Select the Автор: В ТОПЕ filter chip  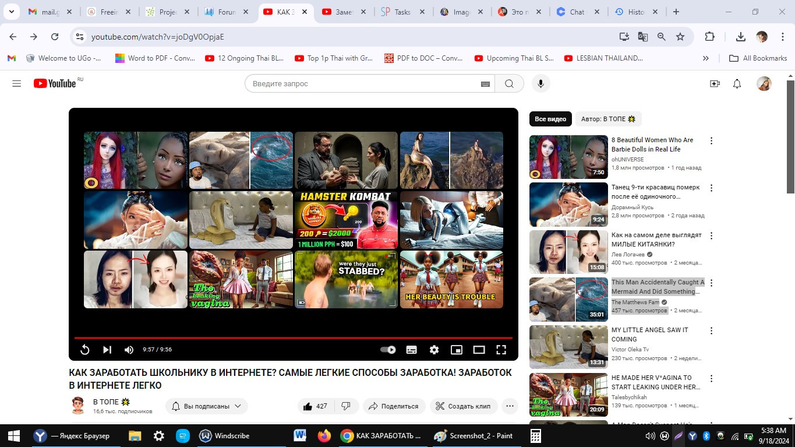609,119
